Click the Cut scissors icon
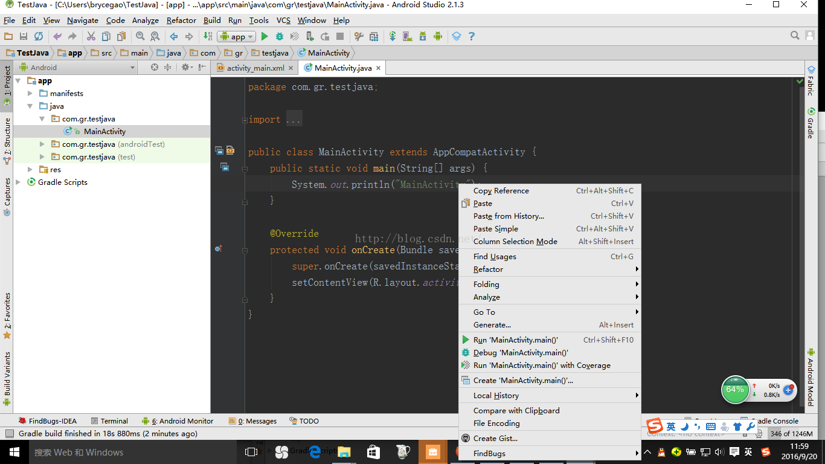The height and width of the screenshot is (464, 825). point(91,36)
